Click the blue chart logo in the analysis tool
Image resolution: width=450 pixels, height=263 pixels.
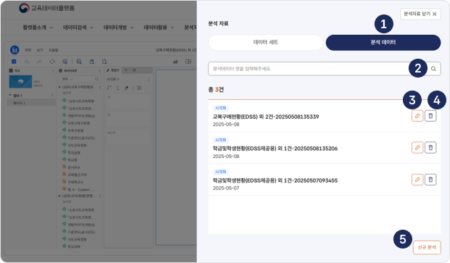15,50
